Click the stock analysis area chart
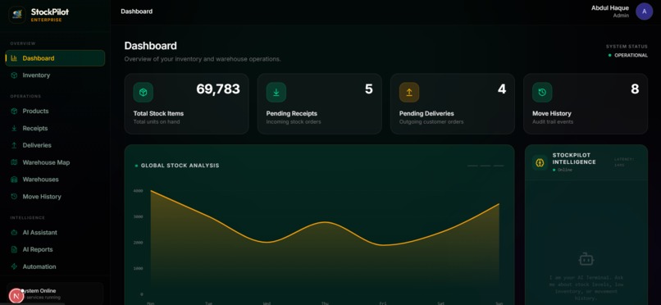 tap(325, 242)
